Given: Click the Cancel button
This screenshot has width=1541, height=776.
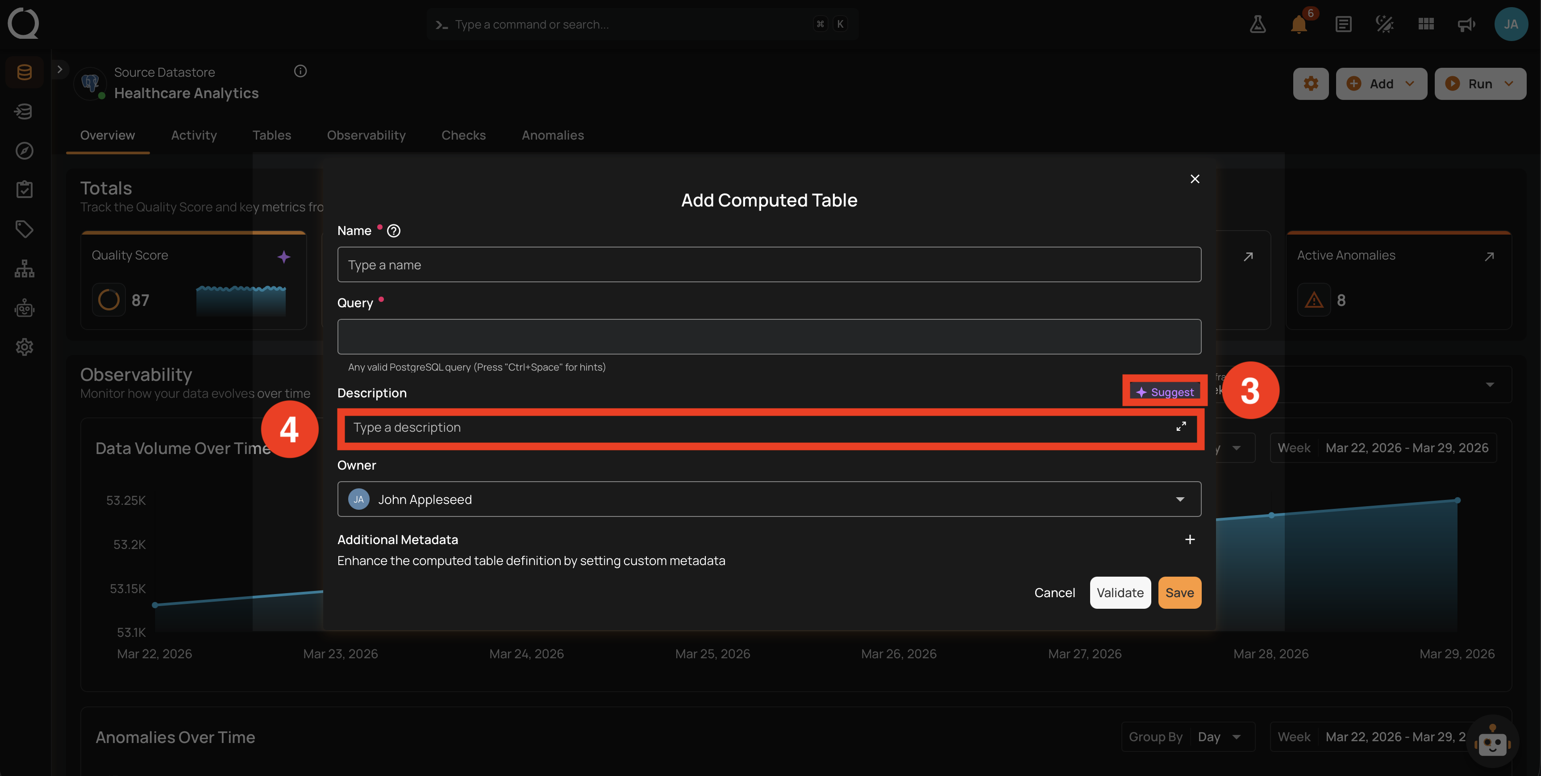Looking at the screenshot, I should tap(1055, 592).
